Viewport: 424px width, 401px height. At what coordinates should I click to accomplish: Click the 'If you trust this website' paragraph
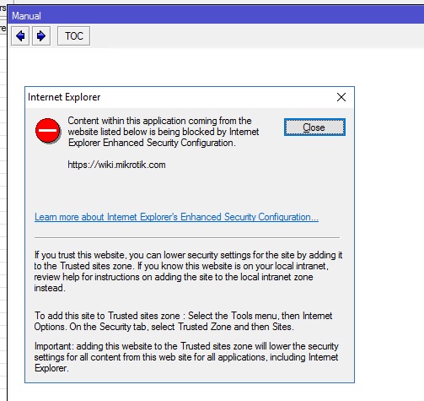tap(188, 271)
